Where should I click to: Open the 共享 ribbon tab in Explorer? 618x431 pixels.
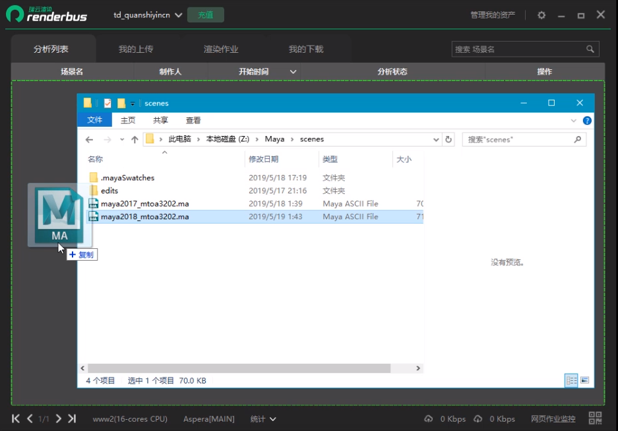click(x=160, y=120)
